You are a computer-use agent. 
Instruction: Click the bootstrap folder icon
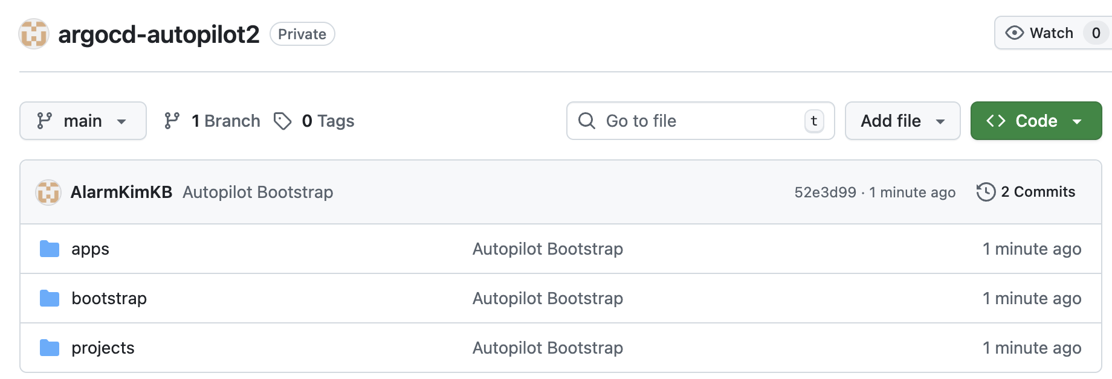point(50,298)
